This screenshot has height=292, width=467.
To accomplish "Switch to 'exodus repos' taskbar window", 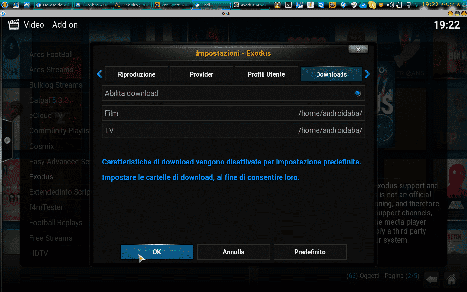I will tap(251, 5).
